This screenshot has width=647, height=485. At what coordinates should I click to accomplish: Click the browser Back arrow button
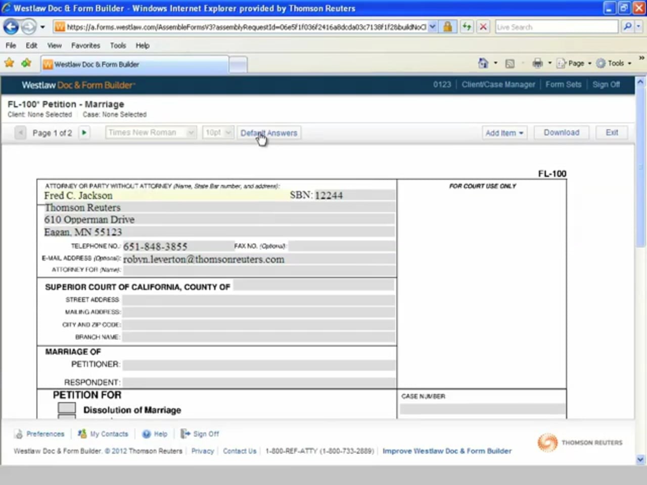[11, 27]
